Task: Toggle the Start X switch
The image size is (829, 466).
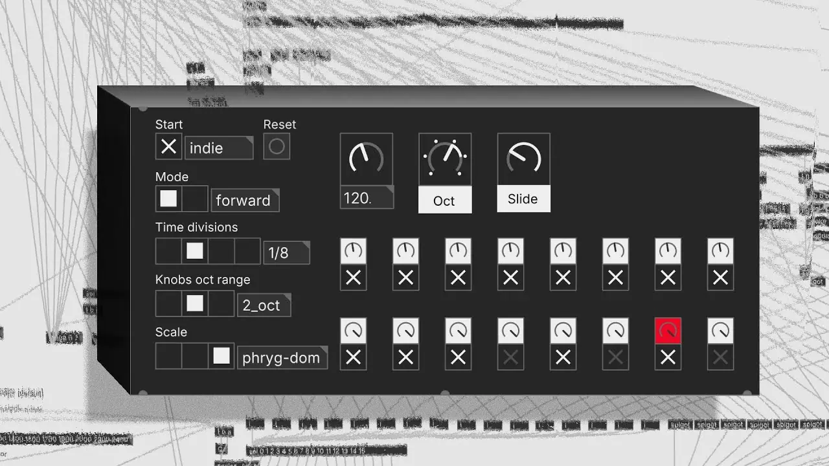Action: tap(168, 146)
